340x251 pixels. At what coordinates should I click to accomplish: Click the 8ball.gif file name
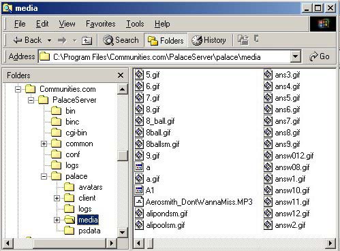pyautogui.click(x=158, y=133)
